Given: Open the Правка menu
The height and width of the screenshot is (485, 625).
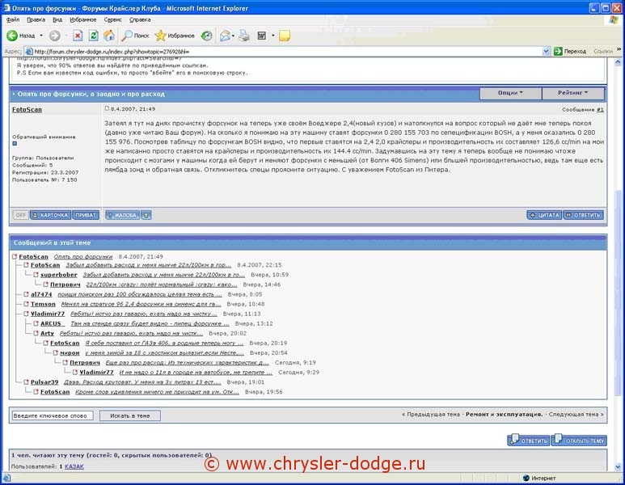Looking at the screenshot, I should click(x=36, y=19).
